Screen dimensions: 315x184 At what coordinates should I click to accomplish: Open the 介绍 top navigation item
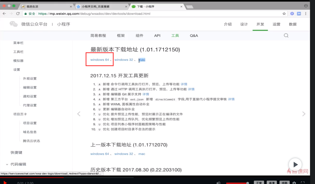(x=228, y=24)
